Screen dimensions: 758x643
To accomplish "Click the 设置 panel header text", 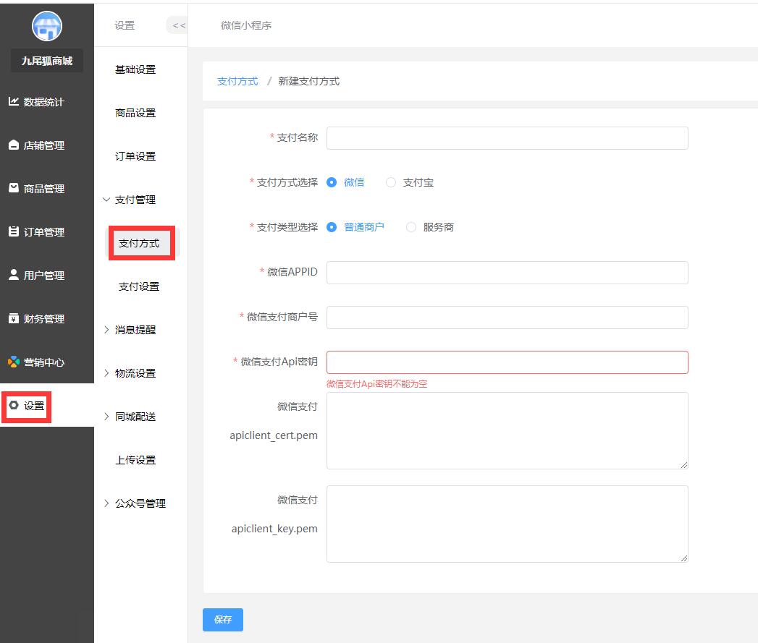I will point(125,25).
